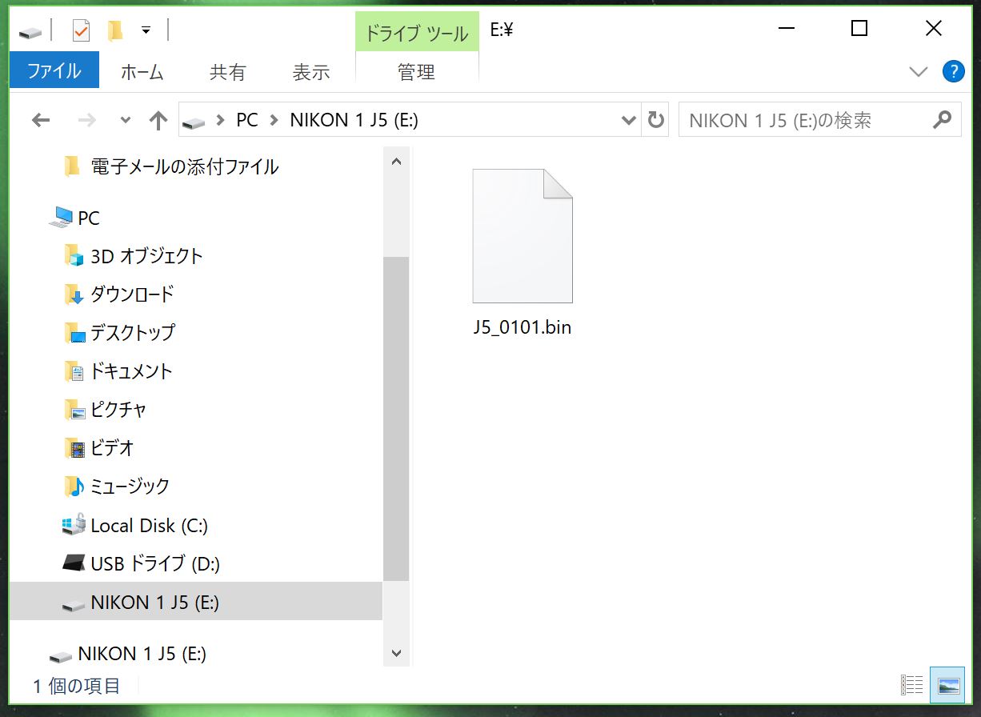Expand the chevron before PC breadcrumb
This screenshot has width=981, height=717.
[221, 120]
